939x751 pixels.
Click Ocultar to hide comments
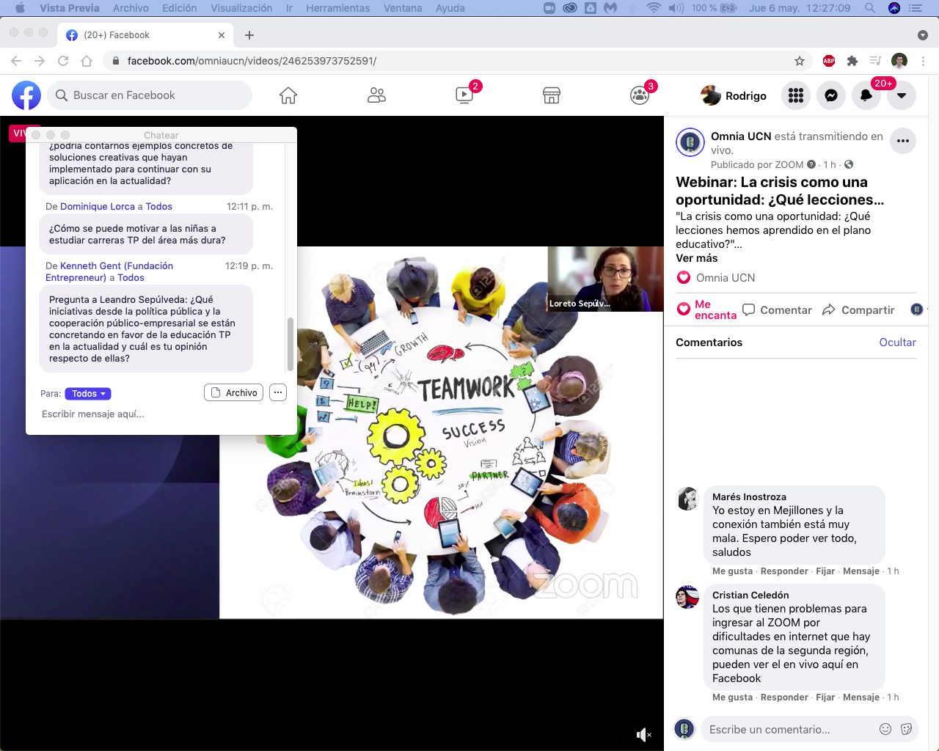tap(897, 342)
